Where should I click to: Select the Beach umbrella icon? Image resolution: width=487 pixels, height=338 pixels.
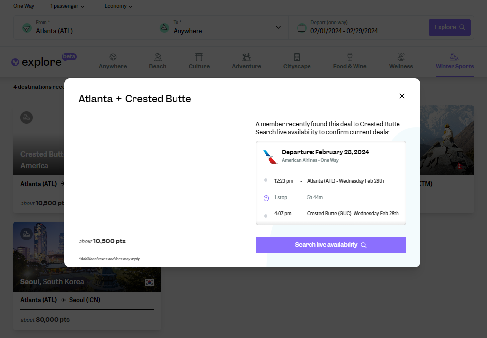[157, 57]
